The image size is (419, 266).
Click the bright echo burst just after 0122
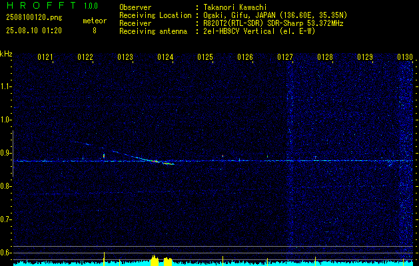coord(104,156)
